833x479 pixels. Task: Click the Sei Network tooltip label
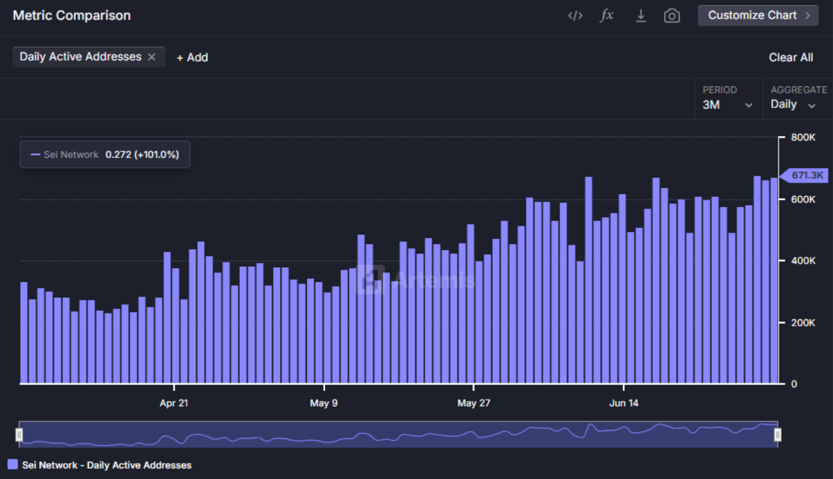(x=71, y=154)
